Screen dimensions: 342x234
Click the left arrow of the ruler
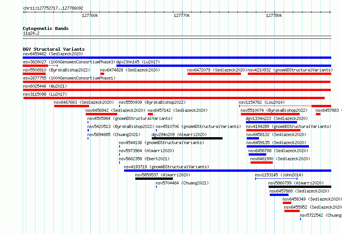24,12
